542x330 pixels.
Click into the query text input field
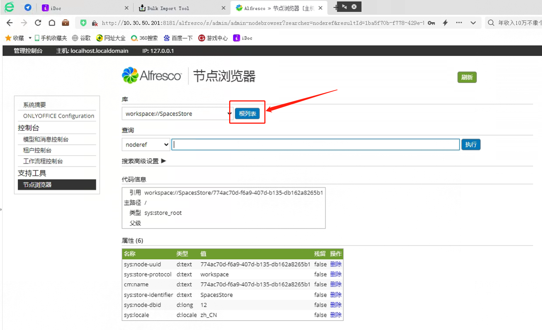point(315,144)
